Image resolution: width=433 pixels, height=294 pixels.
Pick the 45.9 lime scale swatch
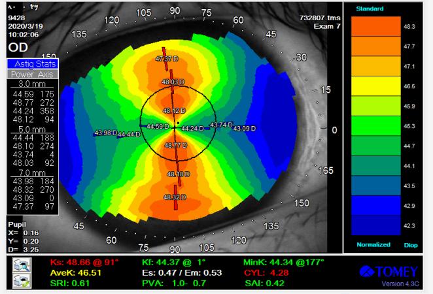(376, 106)
